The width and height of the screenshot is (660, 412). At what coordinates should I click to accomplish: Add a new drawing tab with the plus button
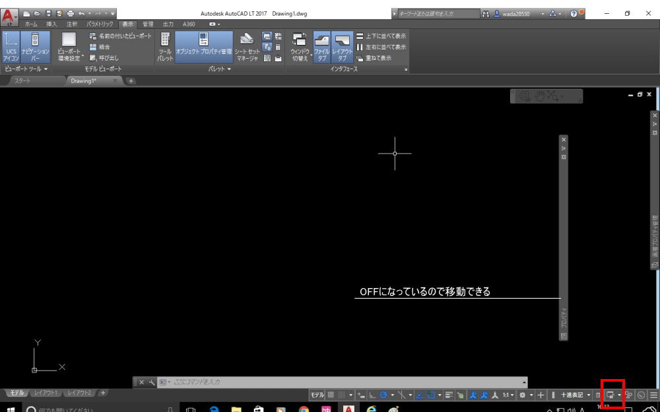(x=131, y=81)
